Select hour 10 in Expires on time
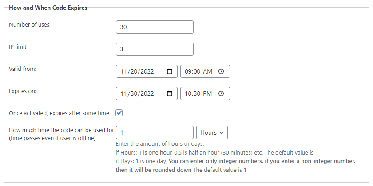Viewport: 373px width, 186px height. 188,93
